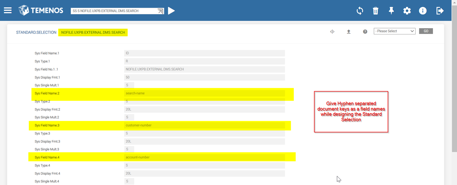Click the info icon in header
The width and height of the screenshot is (457, 185).
(x=422, y=11)
